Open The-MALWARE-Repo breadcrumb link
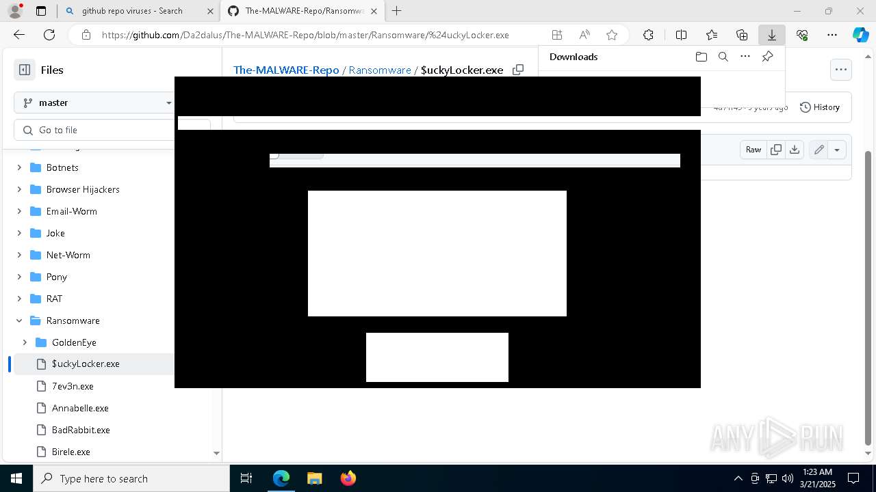The height and width of the screenshot is (492, 876). 286,70
